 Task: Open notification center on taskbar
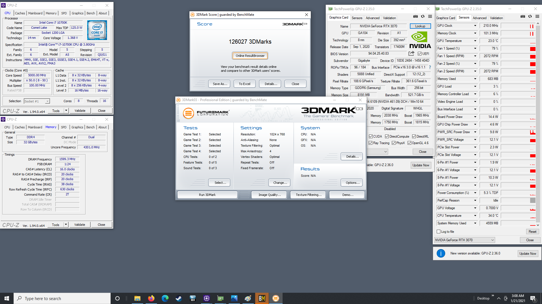pyautogui.click(x=533, y=298)
